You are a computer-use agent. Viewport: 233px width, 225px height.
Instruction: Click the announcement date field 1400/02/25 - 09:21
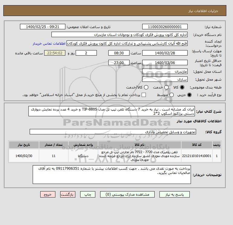click(x=42, y=27)
